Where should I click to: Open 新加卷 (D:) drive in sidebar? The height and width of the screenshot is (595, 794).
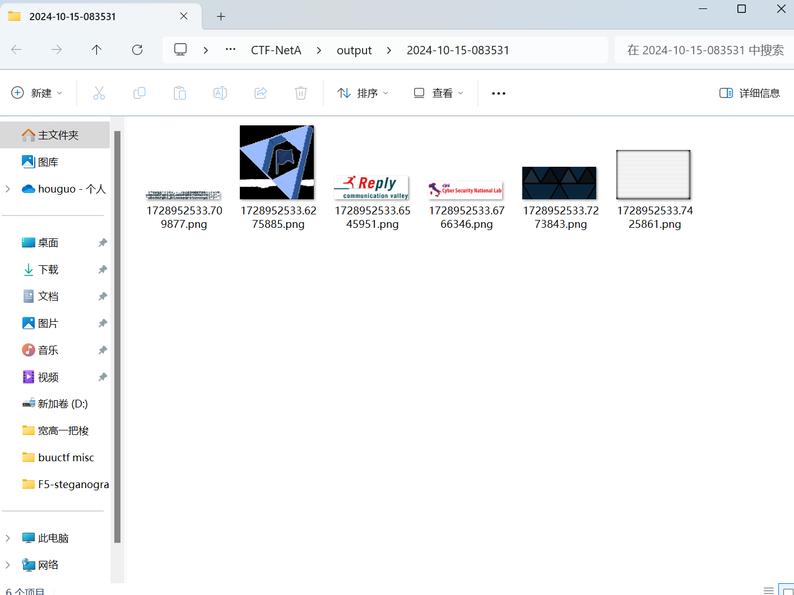tap(55, 404)
